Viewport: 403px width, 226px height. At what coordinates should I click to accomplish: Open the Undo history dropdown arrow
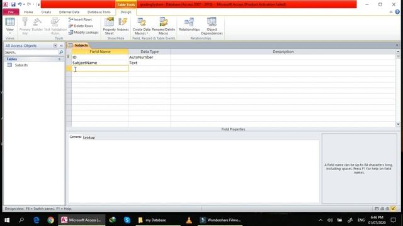click(24, 4)
